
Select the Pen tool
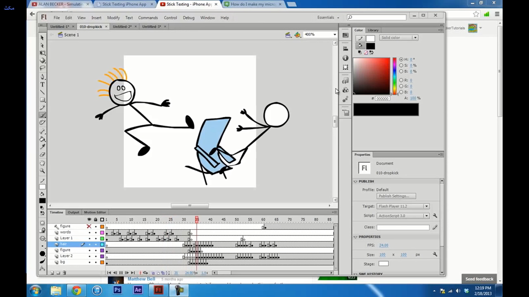[42, 77]
